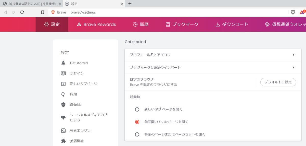Click the rocket icon beside Get started
Screen dimensions: 306x146
pyautogui.click(x=63, y=63)
